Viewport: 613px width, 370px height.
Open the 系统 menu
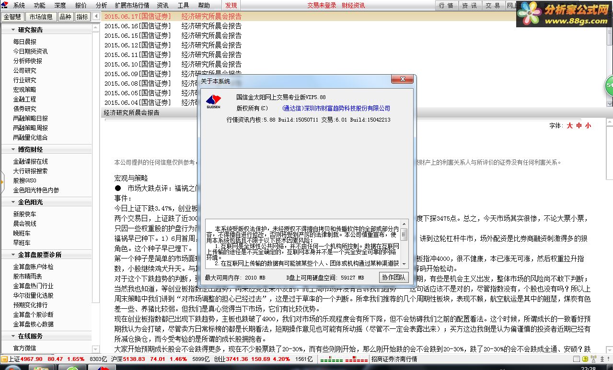click(19, 5)
